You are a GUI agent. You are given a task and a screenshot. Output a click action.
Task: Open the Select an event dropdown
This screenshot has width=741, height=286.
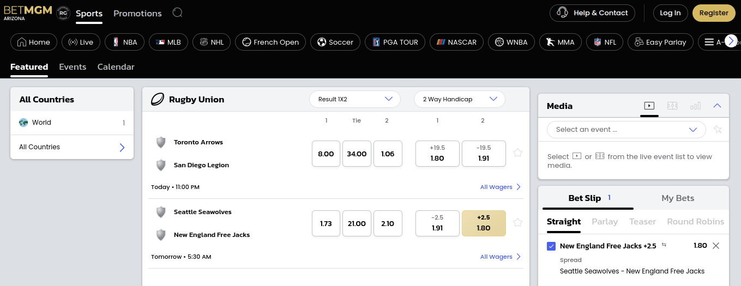click(x=626, y=130)
